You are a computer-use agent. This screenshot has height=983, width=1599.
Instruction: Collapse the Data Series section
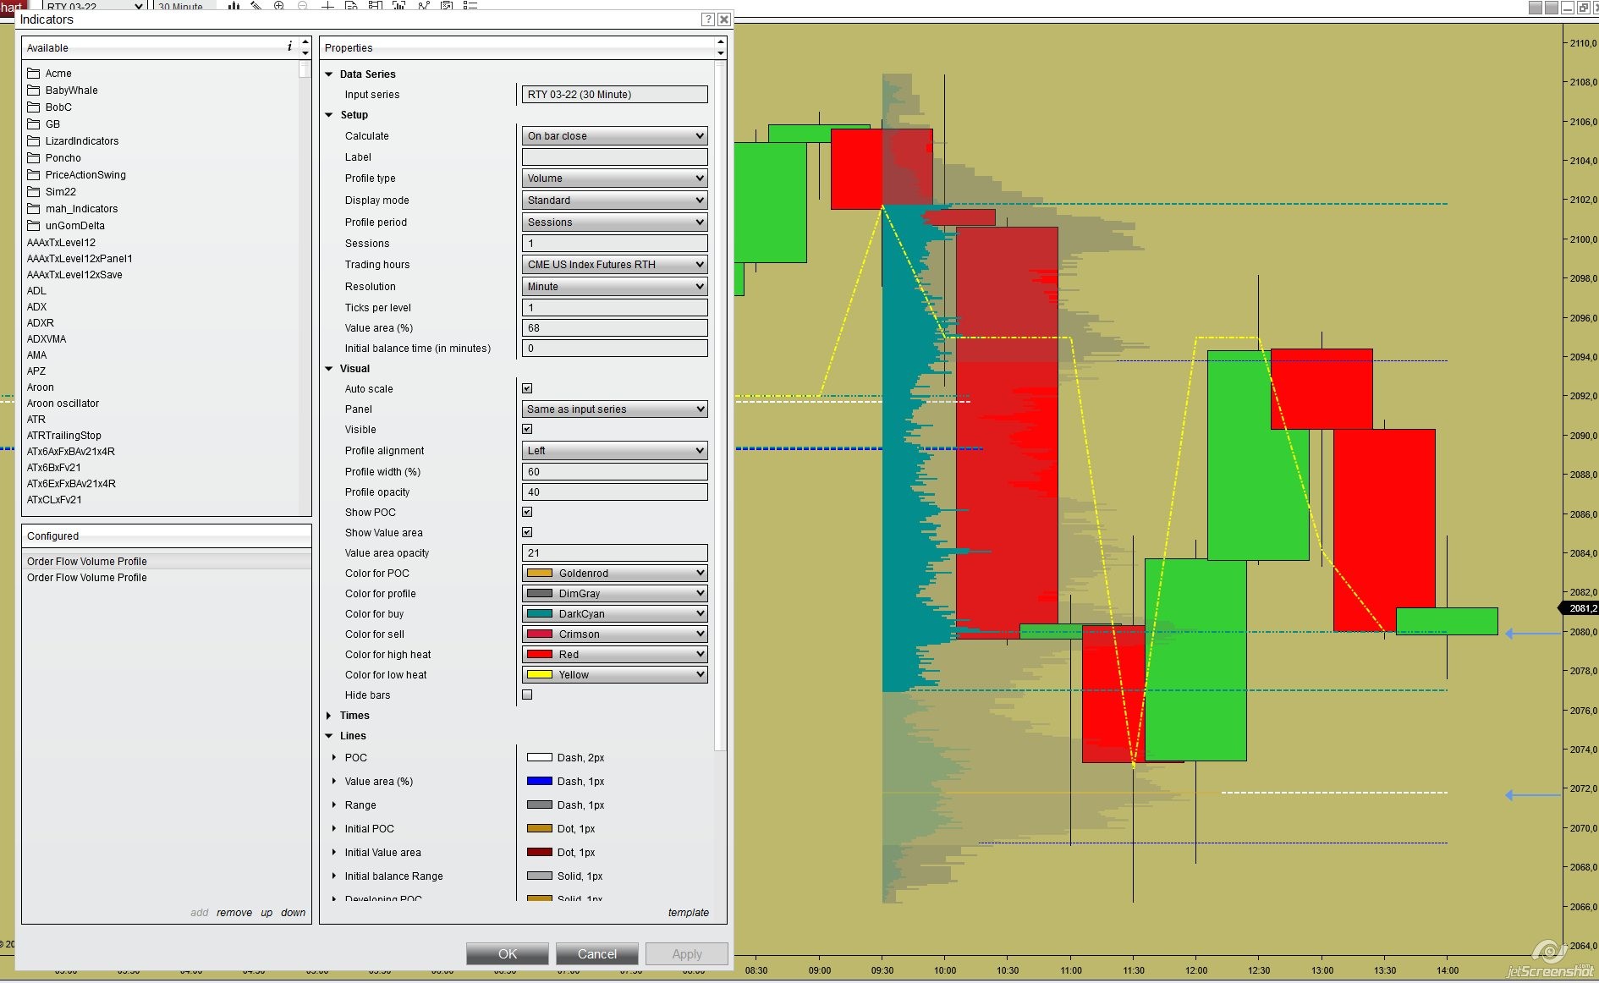coord(329,74)
